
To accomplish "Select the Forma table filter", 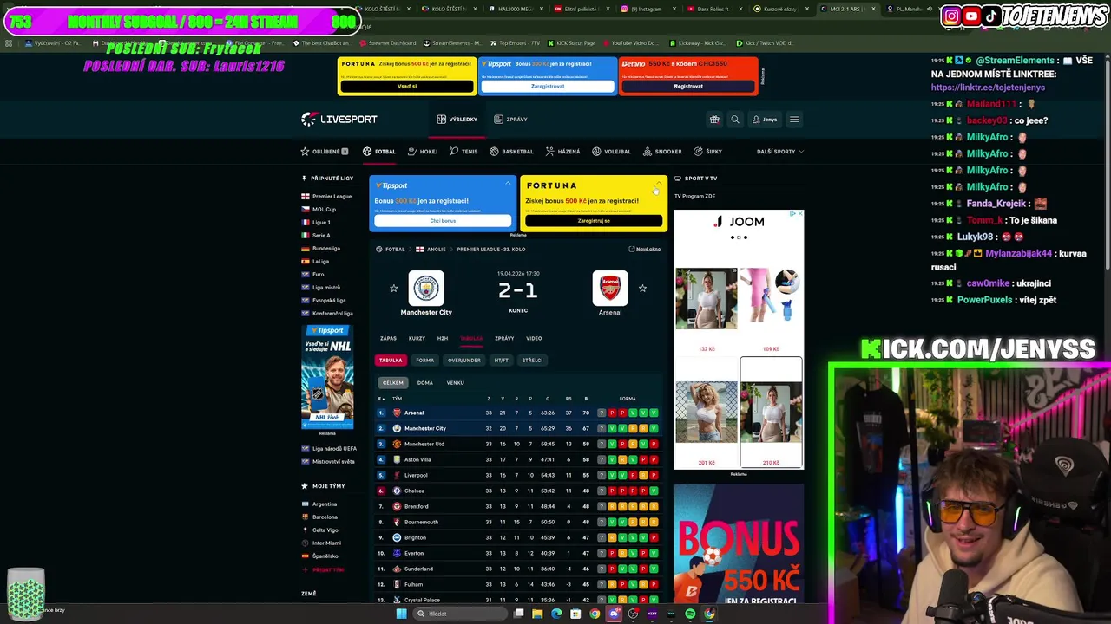I will pyautogui.click(x=424, y=361).
